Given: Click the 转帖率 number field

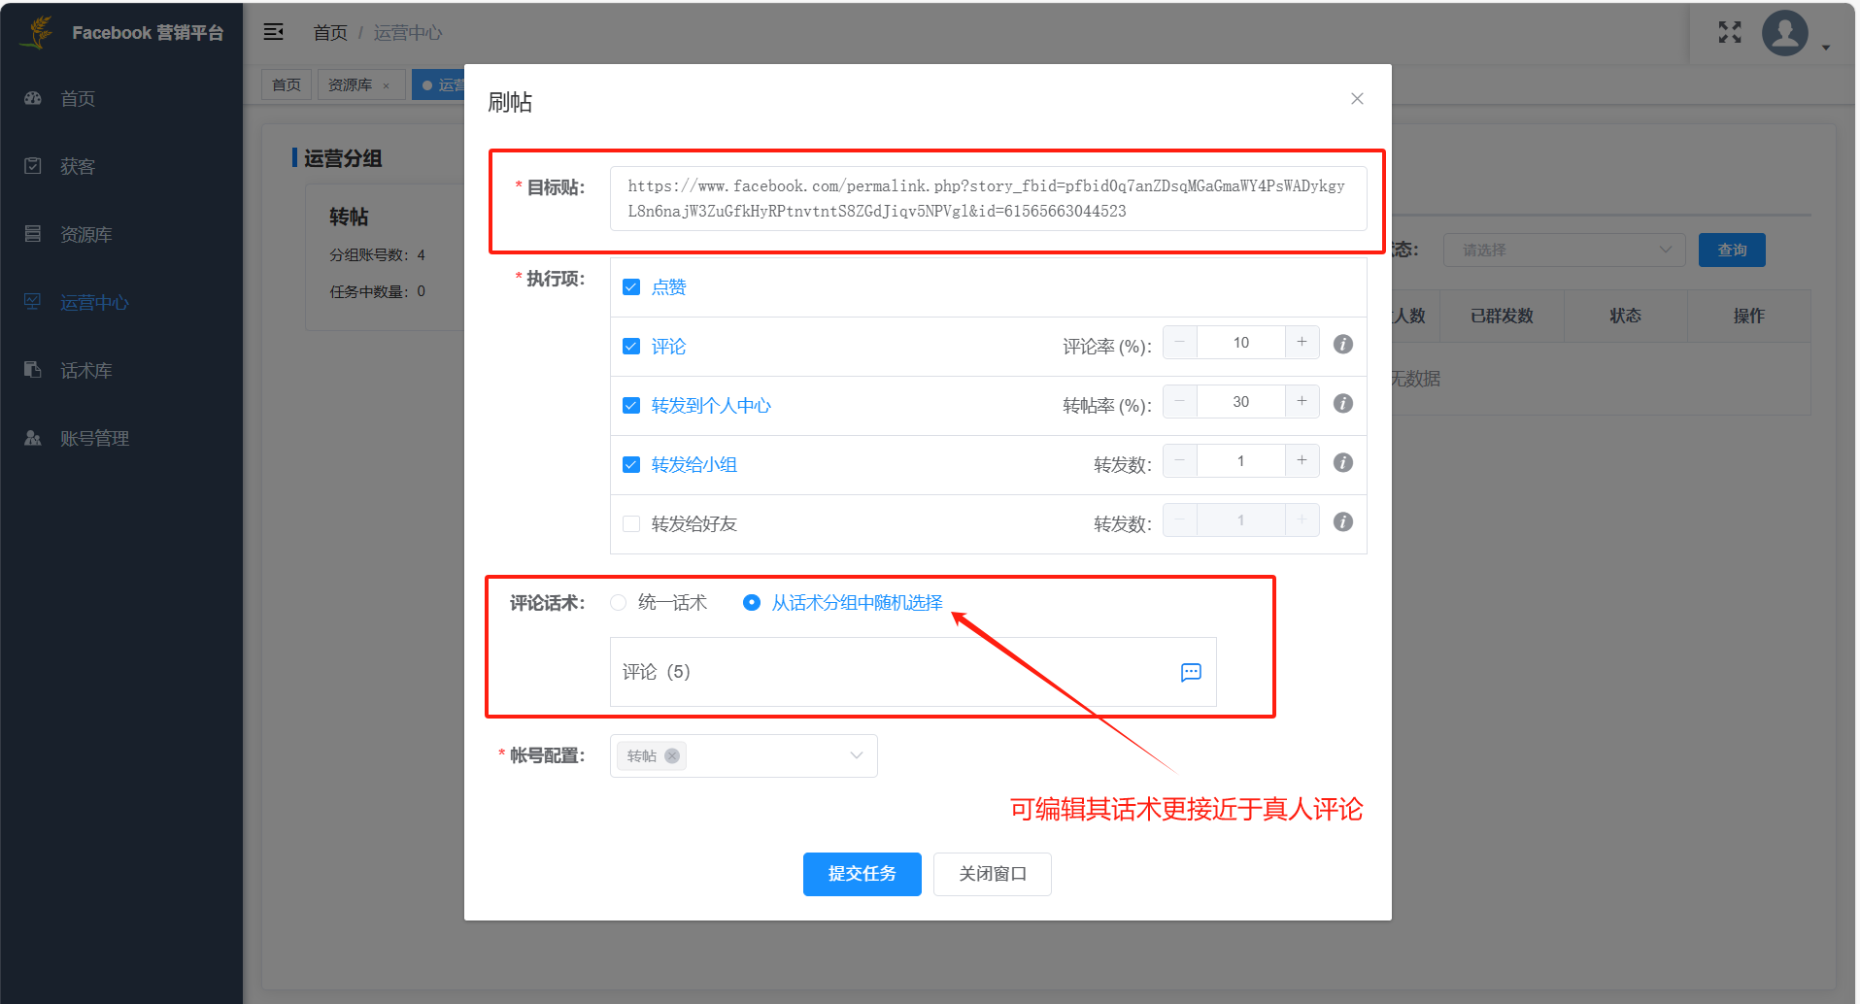Looking at the screenshot, I should (x=1241, y=401).
